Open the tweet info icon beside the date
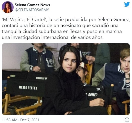The height and width of the screenshot is (123, 132). [127, 120]
